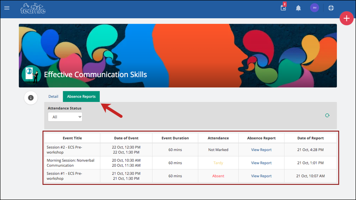Click the red plus add button

click(x=346, y=18)
